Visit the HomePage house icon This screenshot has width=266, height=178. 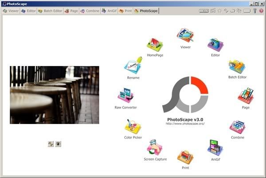point(155,45)
